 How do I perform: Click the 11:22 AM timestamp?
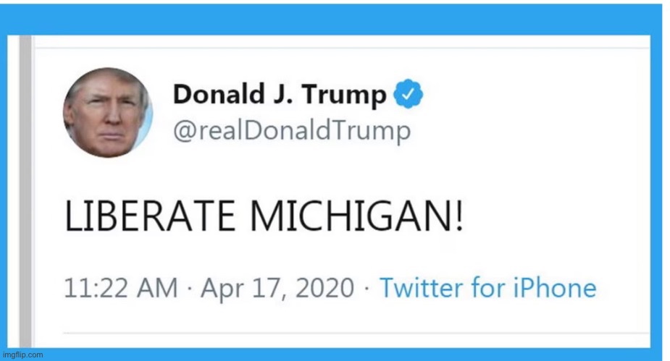120,288
